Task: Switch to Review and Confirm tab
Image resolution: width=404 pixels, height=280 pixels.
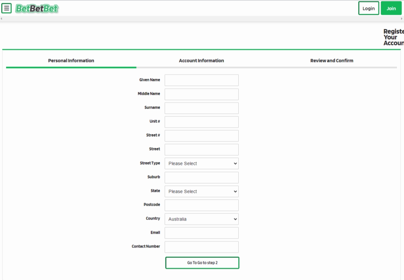Action: [x=332, y=61]
